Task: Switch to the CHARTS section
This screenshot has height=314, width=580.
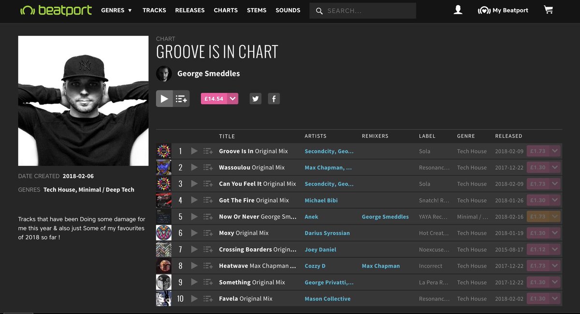Action: [226, 10]
